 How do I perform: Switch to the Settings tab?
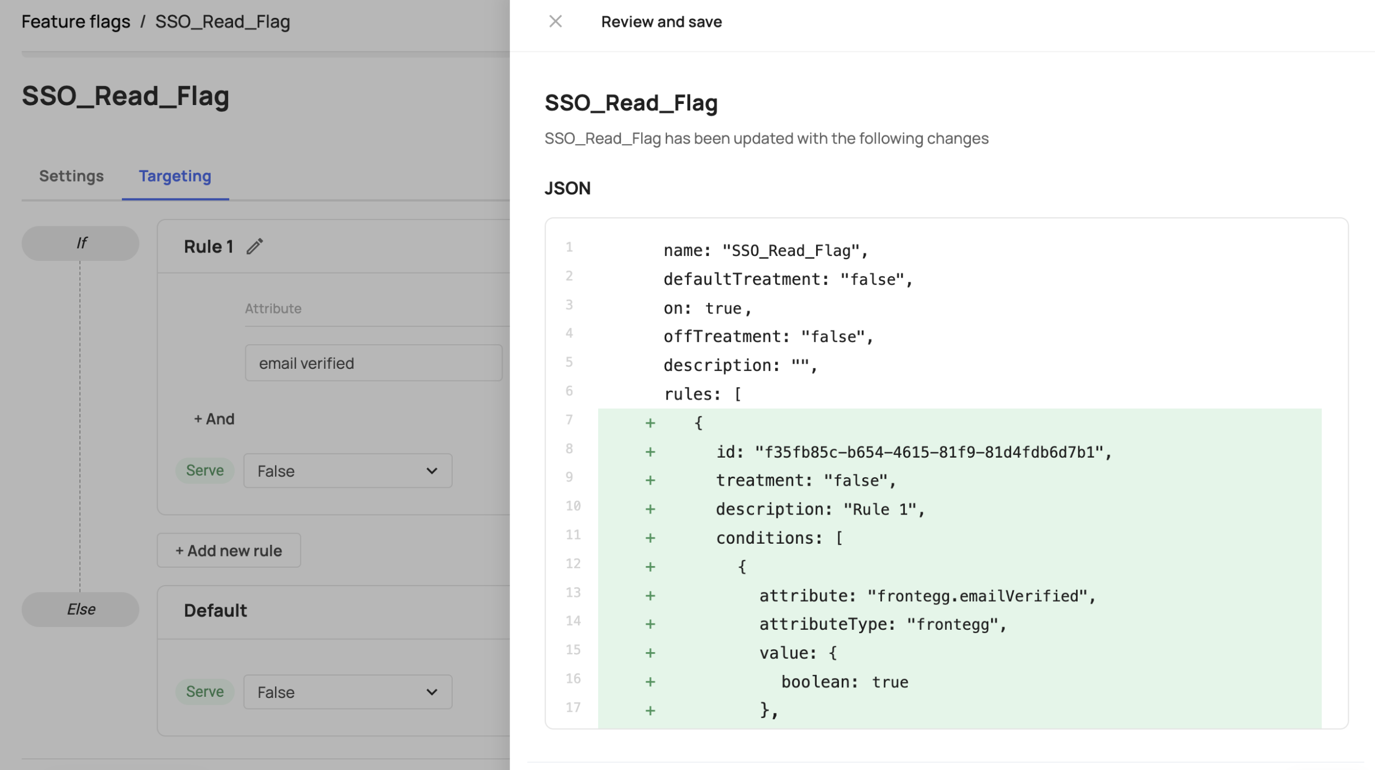(71, 176)
